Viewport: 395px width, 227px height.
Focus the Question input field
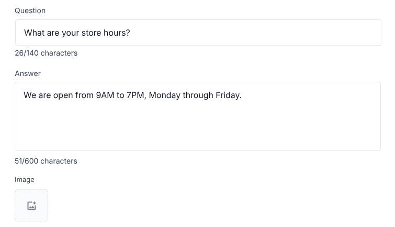[198, 33]
